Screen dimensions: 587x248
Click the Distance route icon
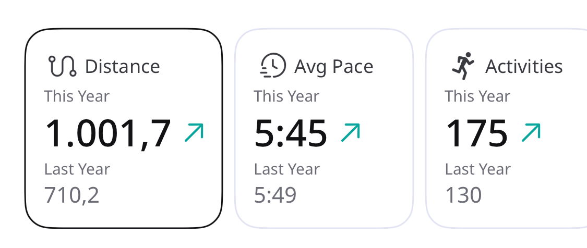point(62,66)
